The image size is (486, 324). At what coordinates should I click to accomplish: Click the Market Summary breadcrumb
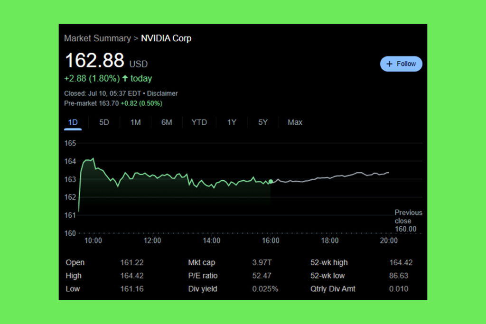[x=97, y=38]
